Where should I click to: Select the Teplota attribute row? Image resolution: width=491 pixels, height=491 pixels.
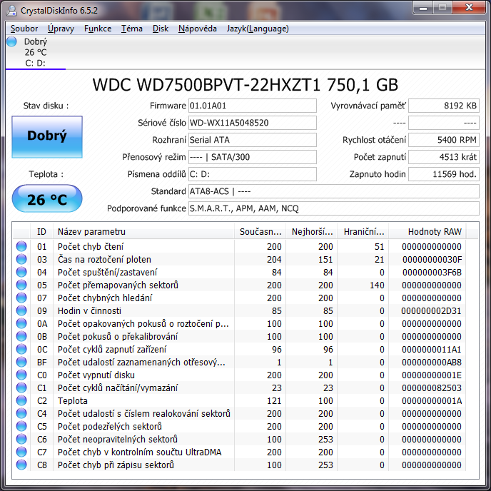tap(240, 400)
